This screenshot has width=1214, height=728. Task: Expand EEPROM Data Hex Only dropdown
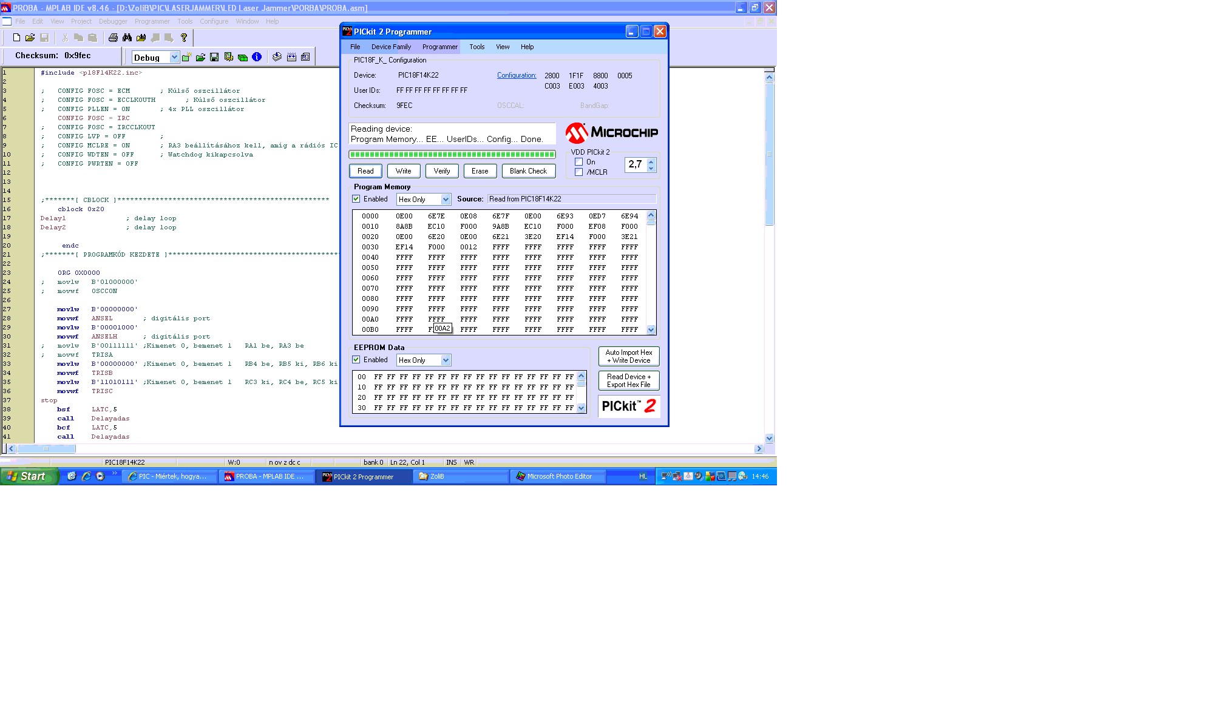point(446,360)
